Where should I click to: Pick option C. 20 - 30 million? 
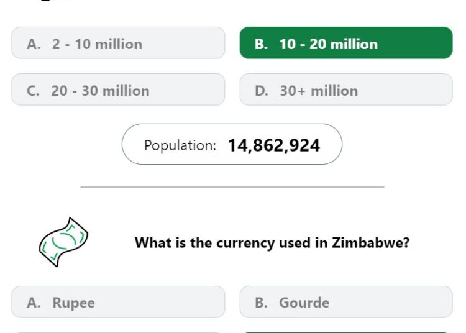(118, 89)
